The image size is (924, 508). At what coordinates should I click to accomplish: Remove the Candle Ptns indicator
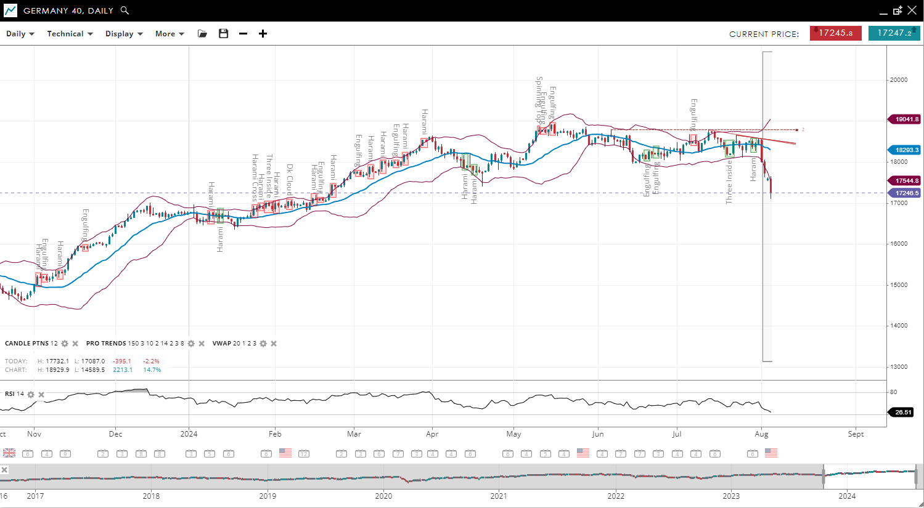pyautogui.click(x=75, y=344)
